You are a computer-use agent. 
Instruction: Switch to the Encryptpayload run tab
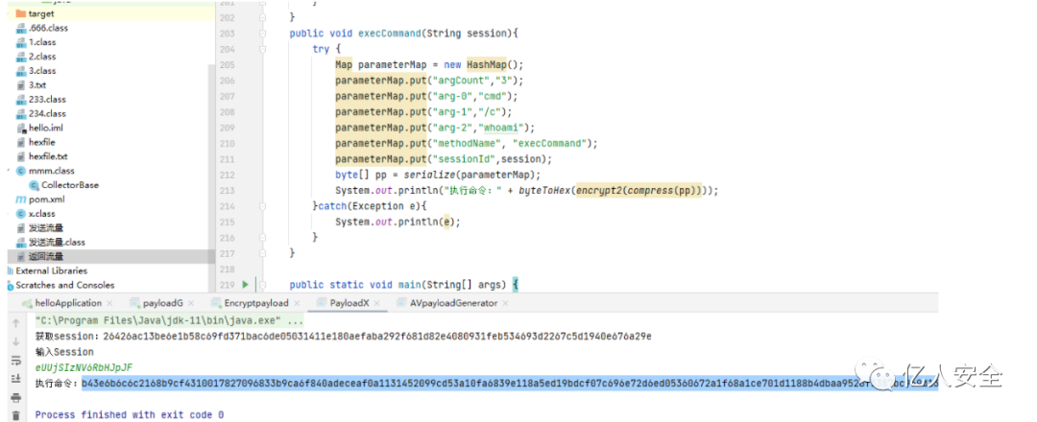tap(256, 303)
